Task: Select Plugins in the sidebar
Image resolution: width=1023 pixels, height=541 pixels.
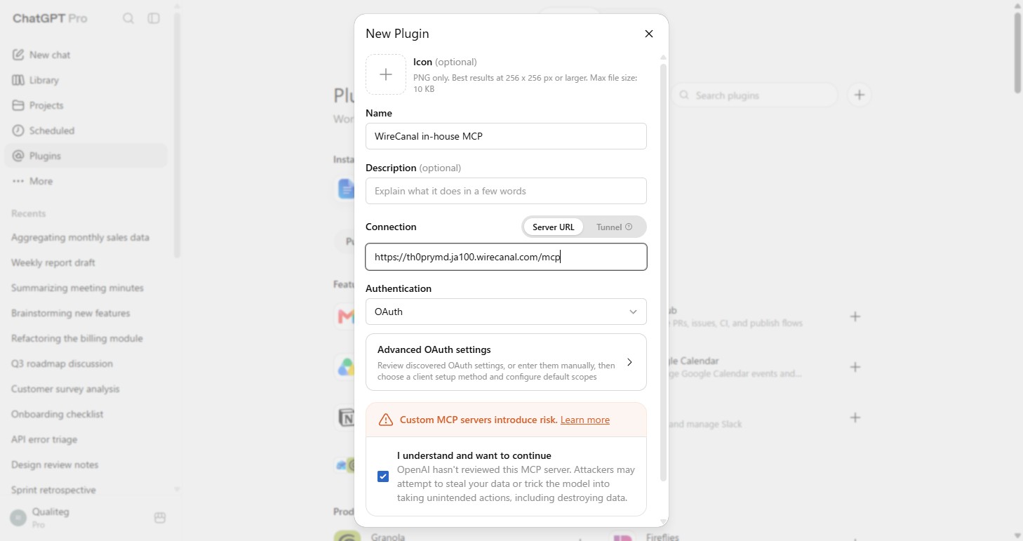Action: click(x=86, y=156)
